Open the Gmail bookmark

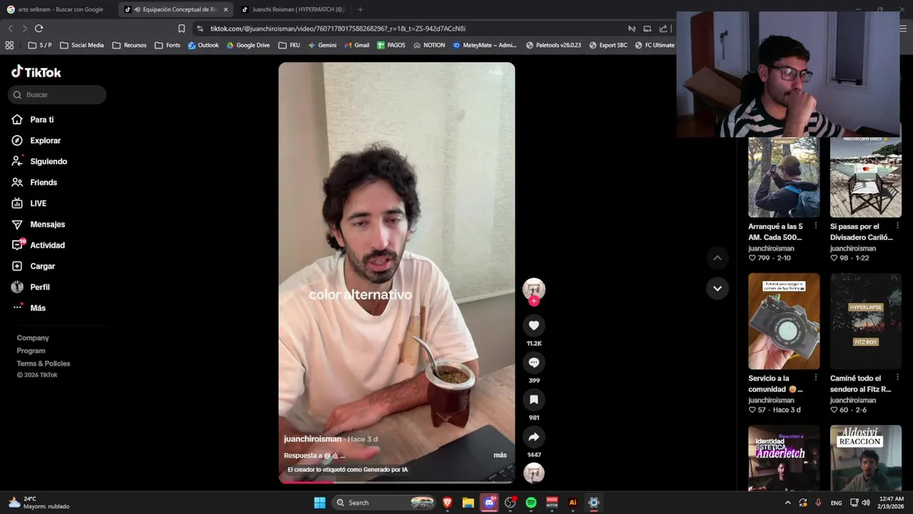357,45
